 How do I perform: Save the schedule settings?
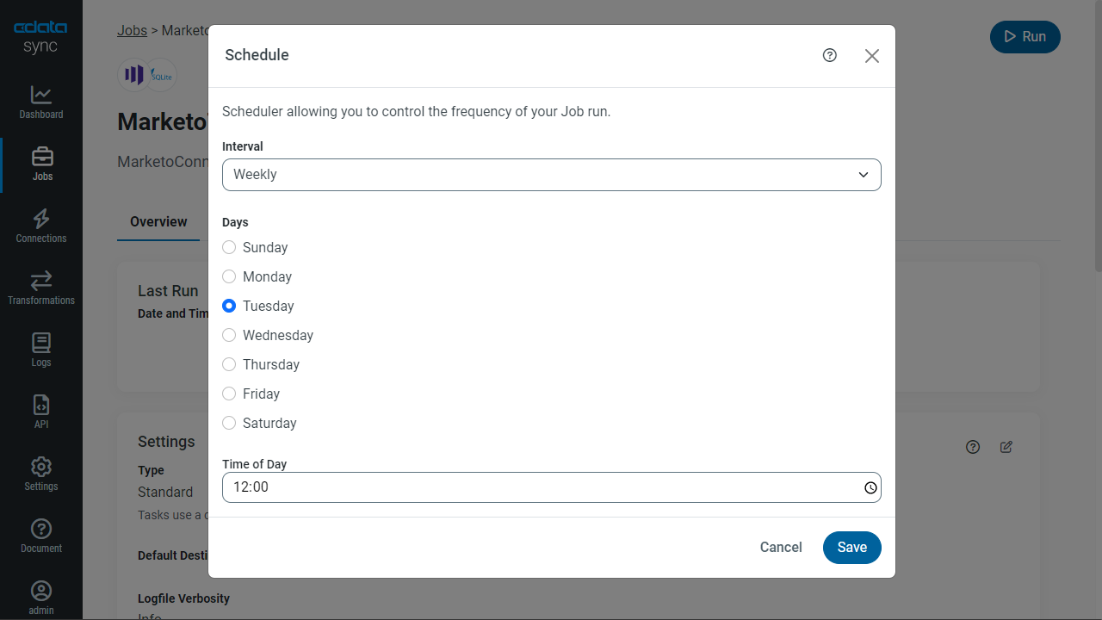851,548
